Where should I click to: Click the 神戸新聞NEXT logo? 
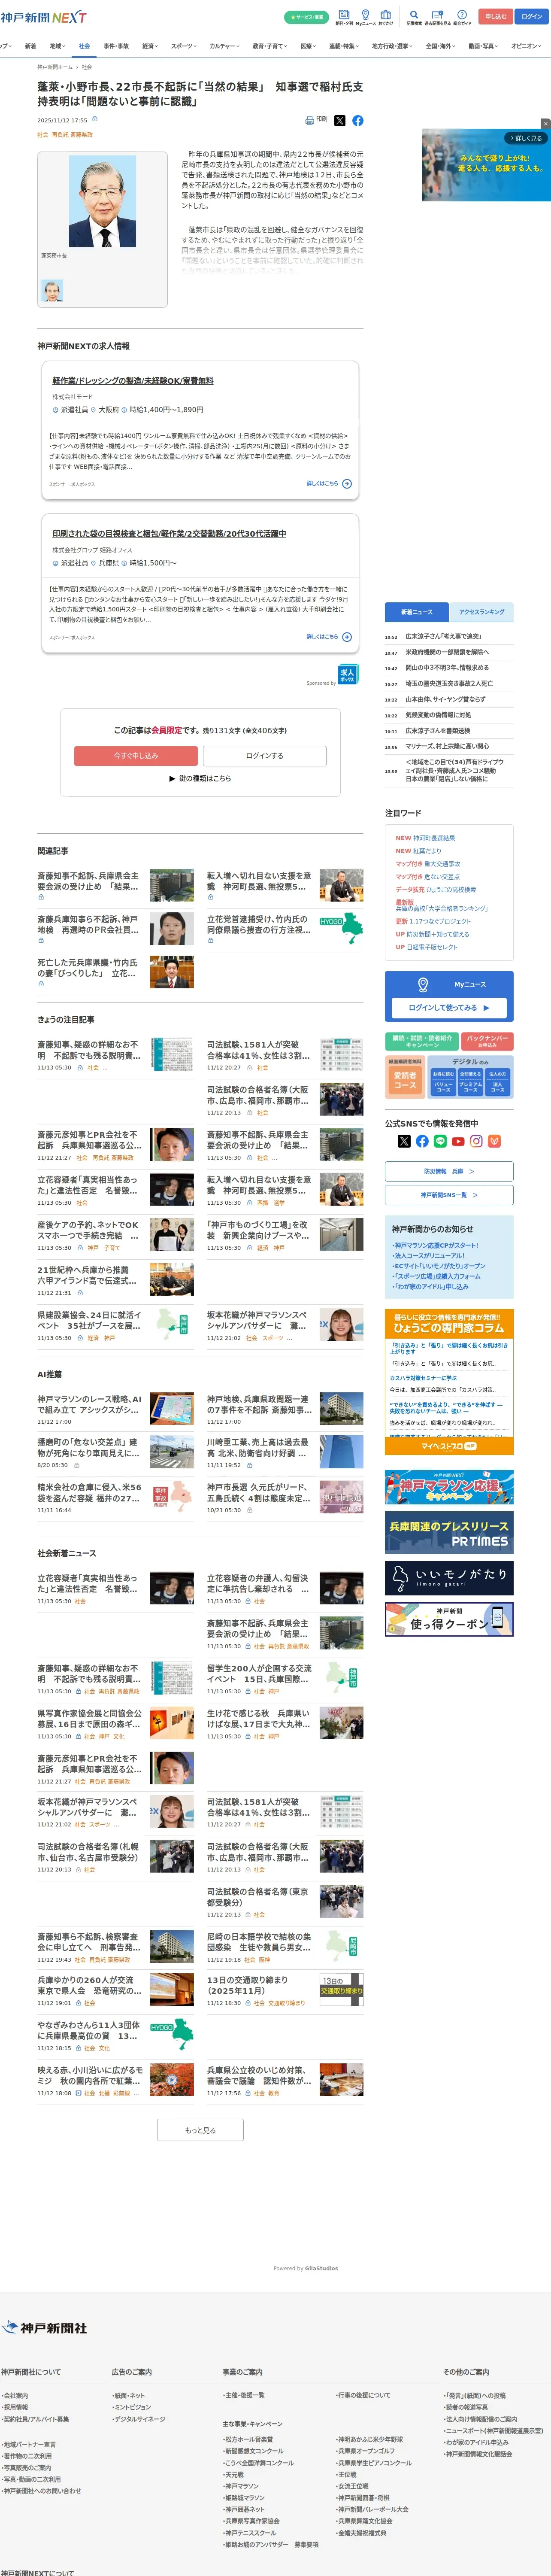[x=43, y=17]
